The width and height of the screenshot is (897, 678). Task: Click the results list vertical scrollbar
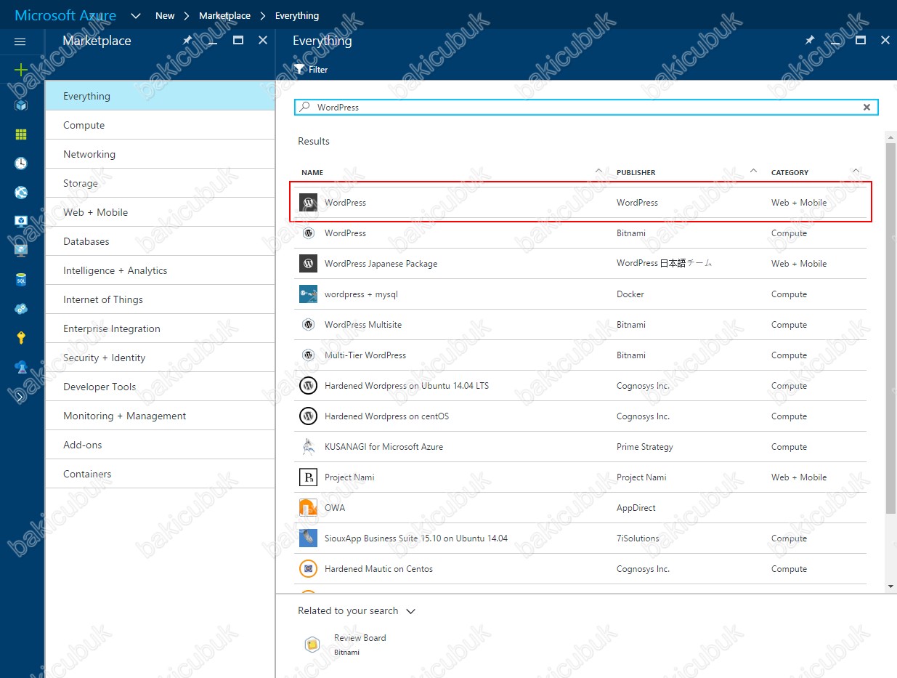(891, 329)
